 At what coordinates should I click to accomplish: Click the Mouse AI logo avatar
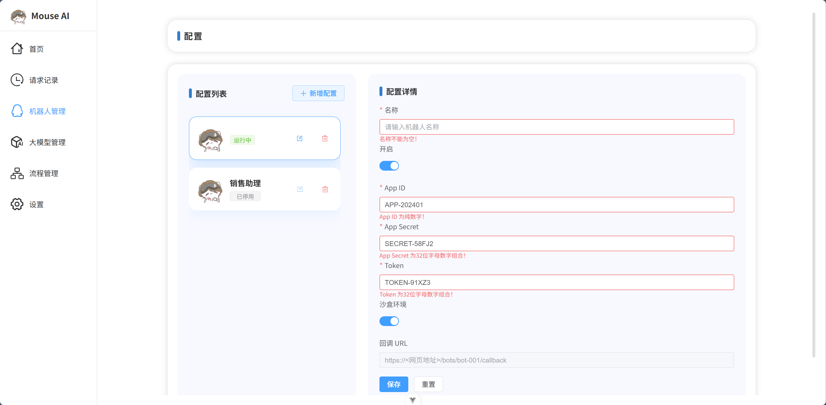pyautogui.click(x=18, y=16)
